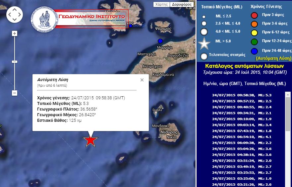
Task: Click the Γεωδυναμικό Ινστιτούτο logo
Action: click(x=45, y=19)
